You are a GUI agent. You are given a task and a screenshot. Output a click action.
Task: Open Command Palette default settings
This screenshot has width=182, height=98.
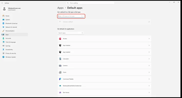pos(104,79)
